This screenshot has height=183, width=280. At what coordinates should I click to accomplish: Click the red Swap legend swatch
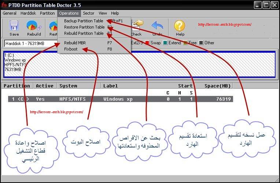[147, 43]
